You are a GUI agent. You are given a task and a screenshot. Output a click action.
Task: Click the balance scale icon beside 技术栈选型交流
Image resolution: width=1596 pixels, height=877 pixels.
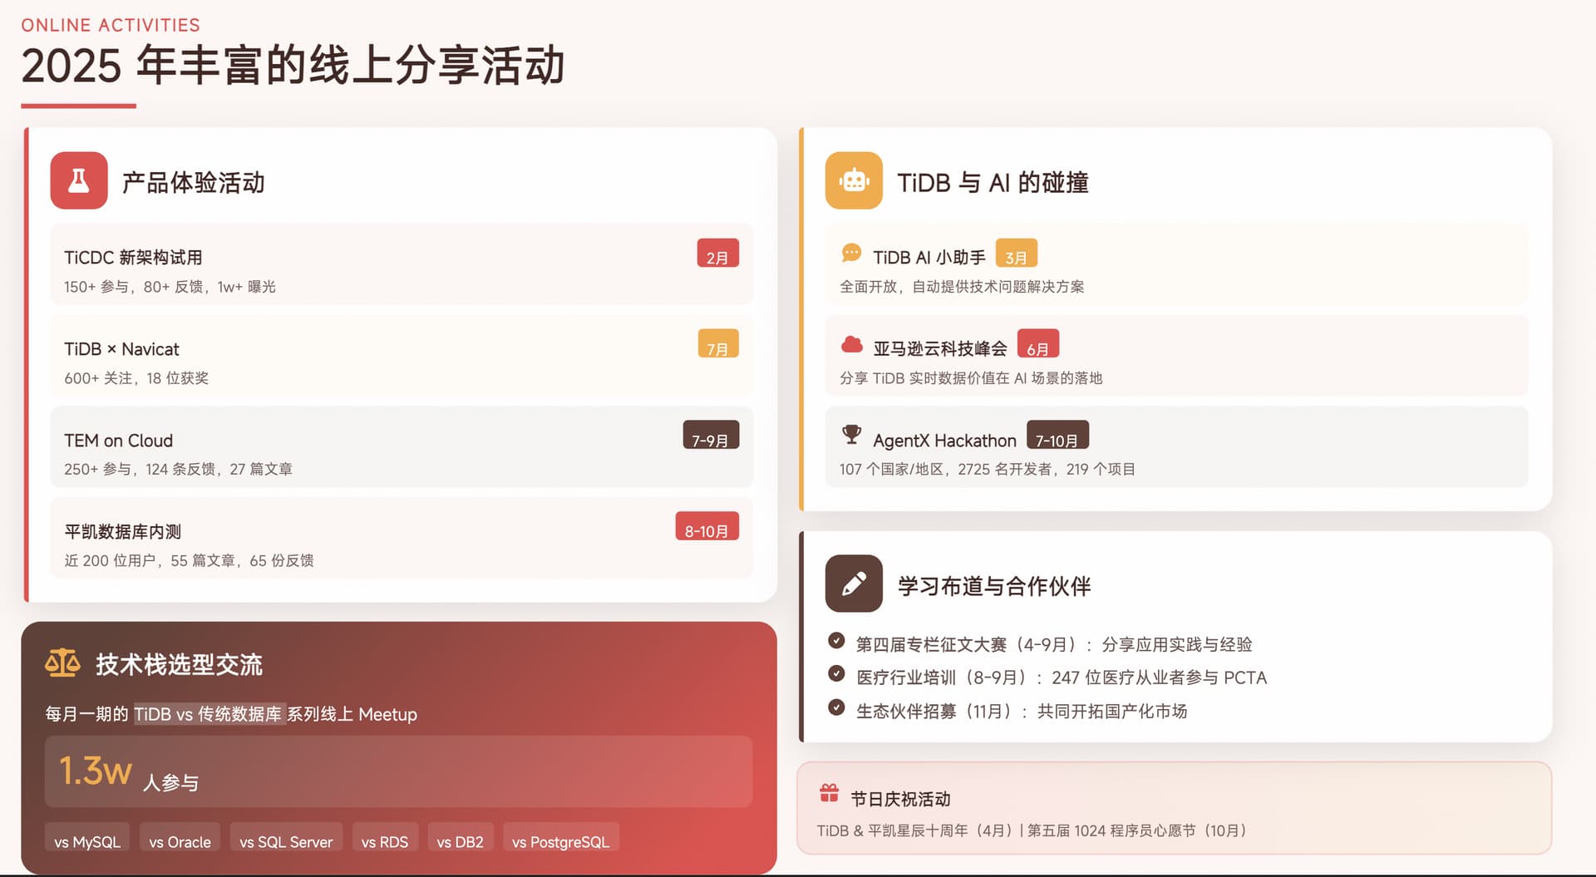[62, 663]
